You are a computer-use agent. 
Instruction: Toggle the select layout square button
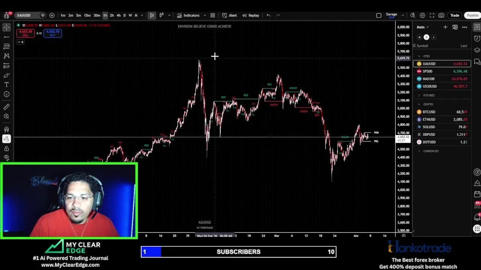pos(379,15)
